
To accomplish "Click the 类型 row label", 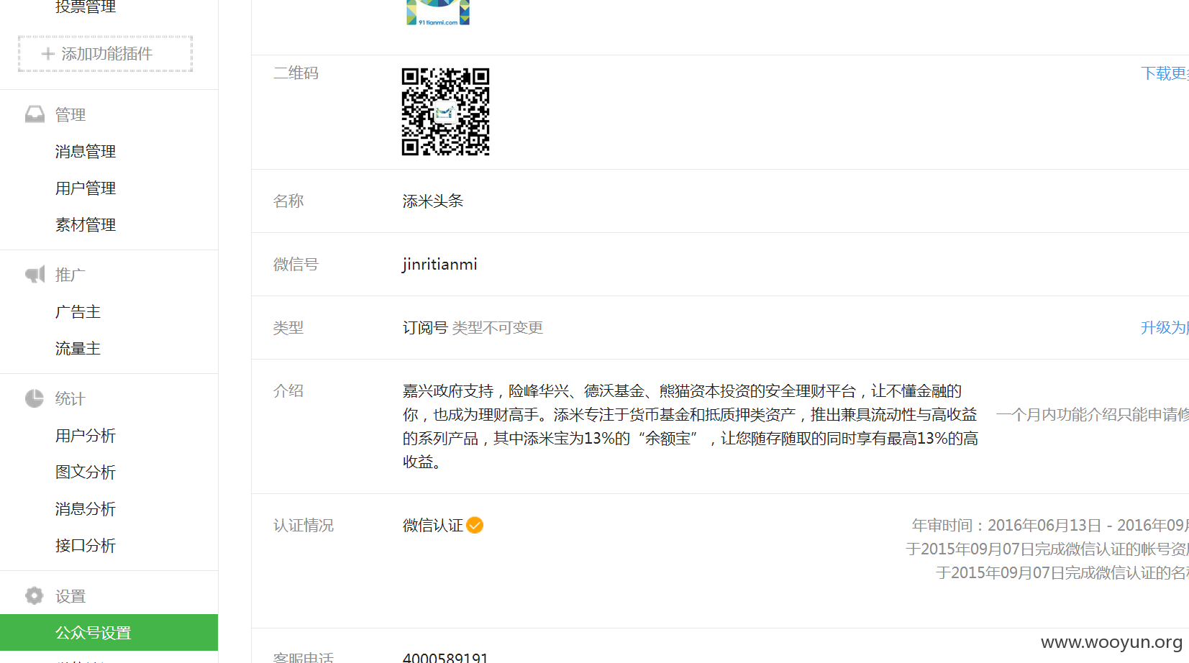I will pos(288,328).
